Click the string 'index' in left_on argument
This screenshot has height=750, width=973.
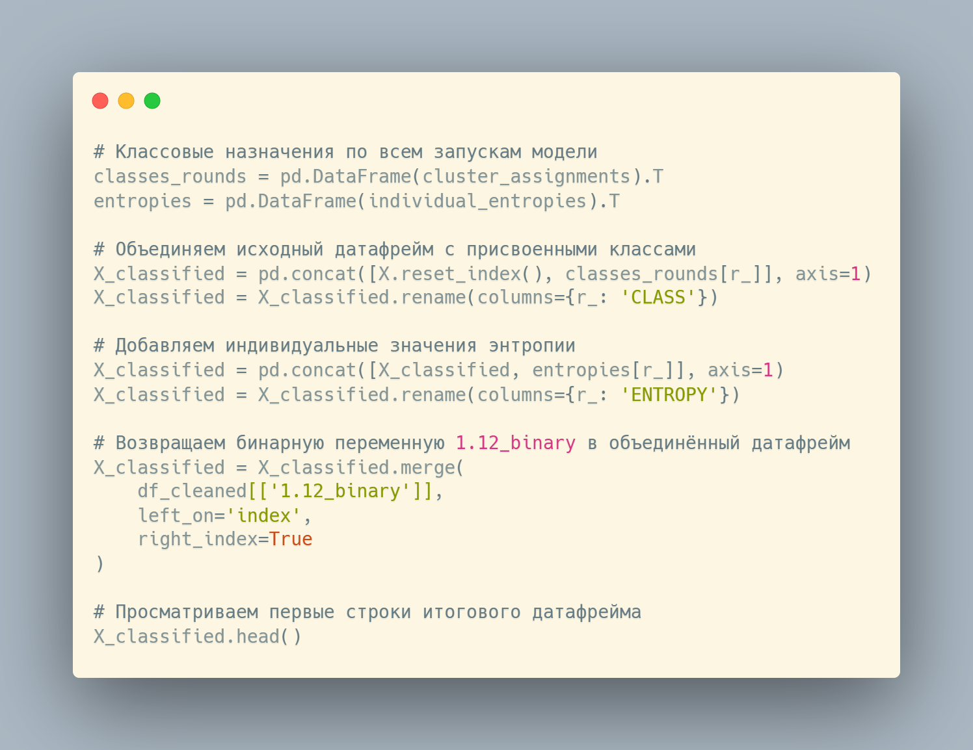click(x=263, y=516)
